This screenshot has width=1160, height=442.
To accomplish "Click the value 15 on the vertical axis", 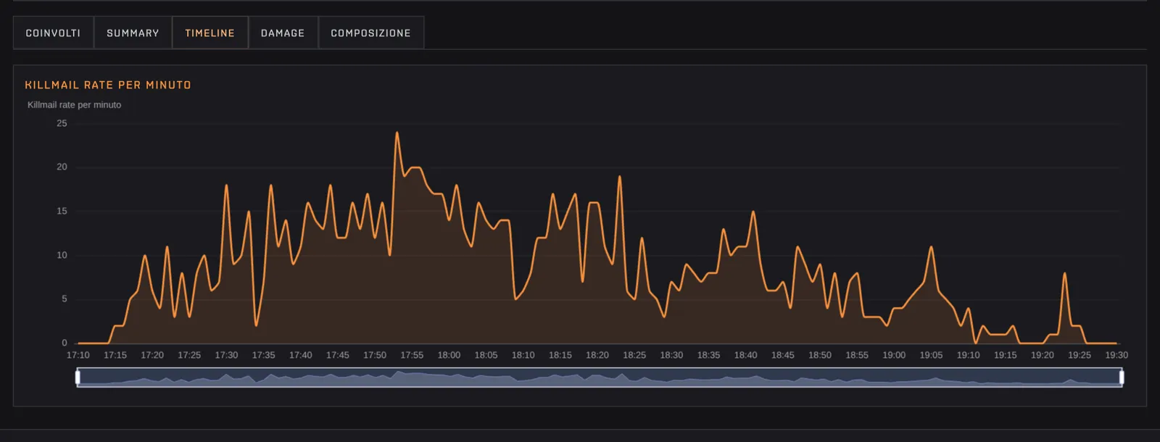I will (x=62, y=211).
